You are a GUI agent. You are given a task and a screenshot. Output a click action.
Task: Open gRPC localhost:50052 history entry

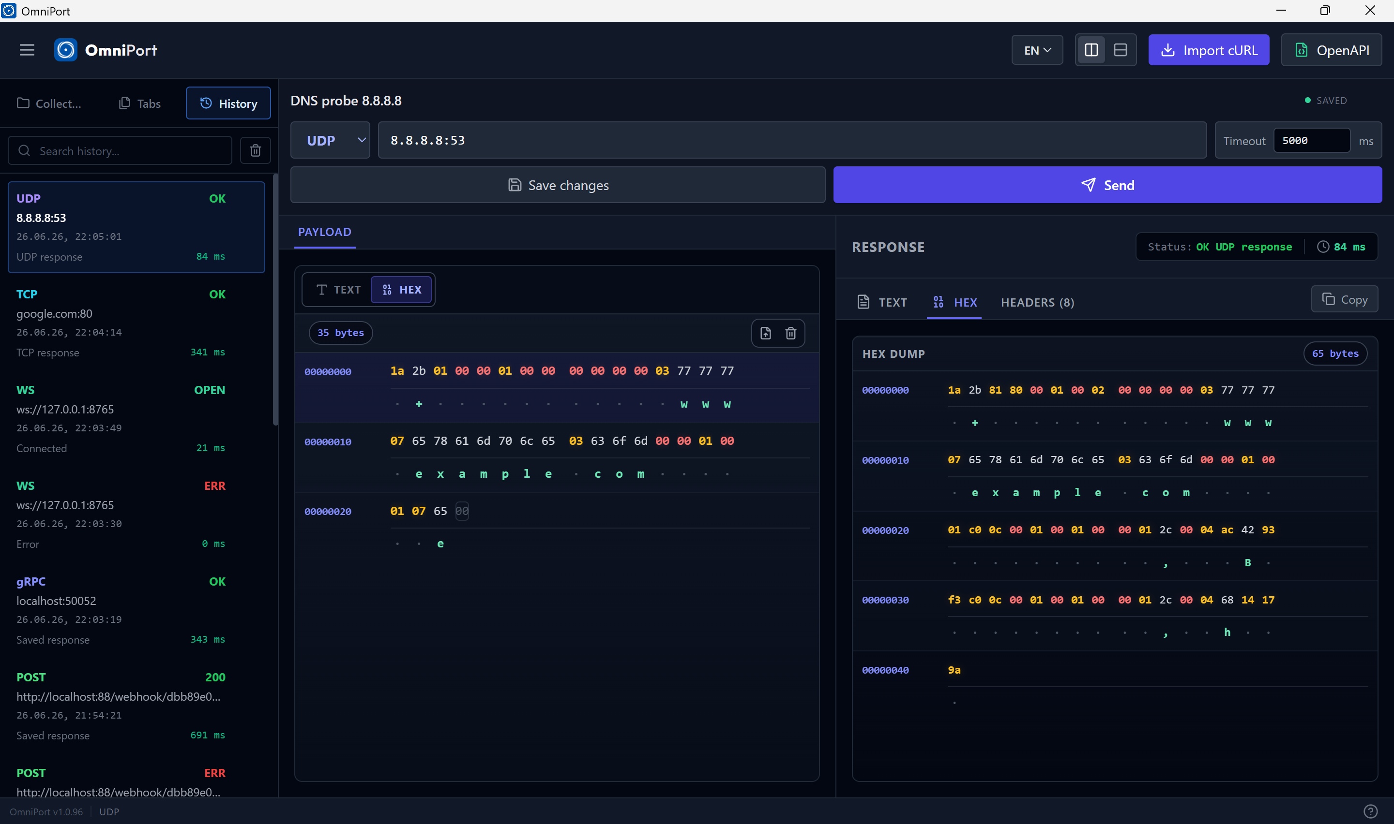136,610
